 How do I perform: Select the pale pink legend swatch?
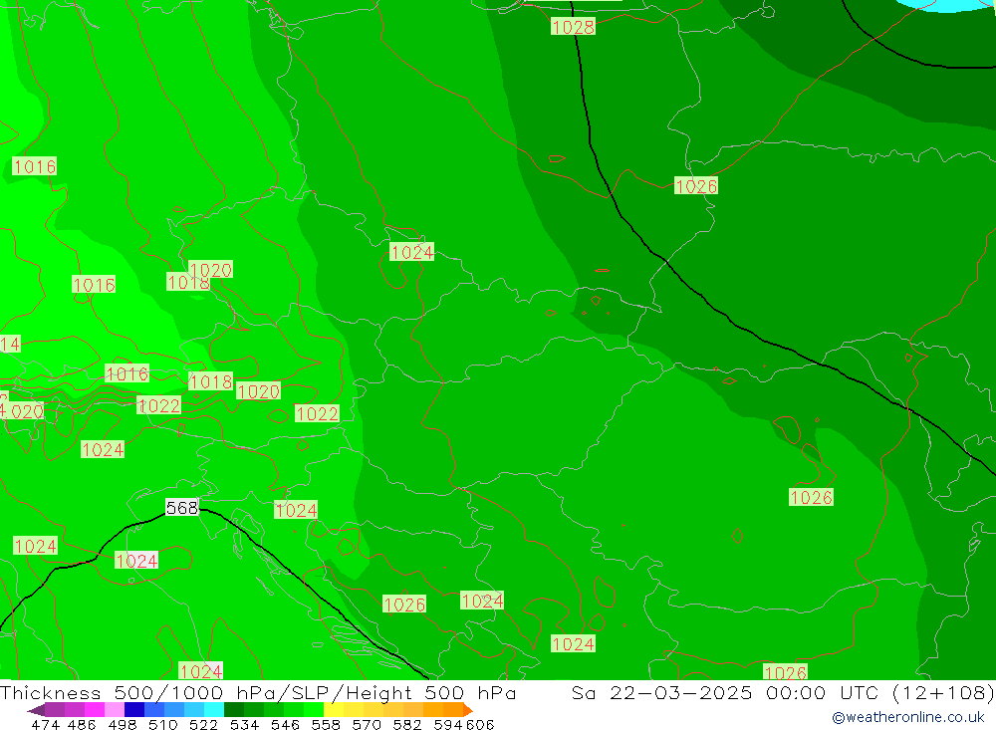pyautogui.click(x=115, y=710)
